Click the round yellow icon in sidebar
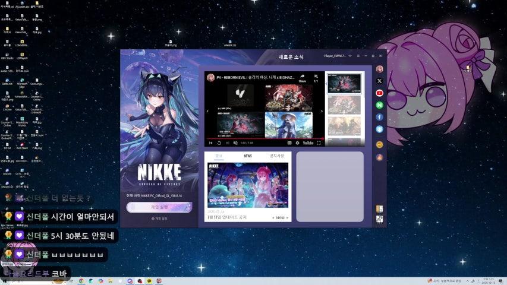This screenshot has height=285, width=507. 379,144
